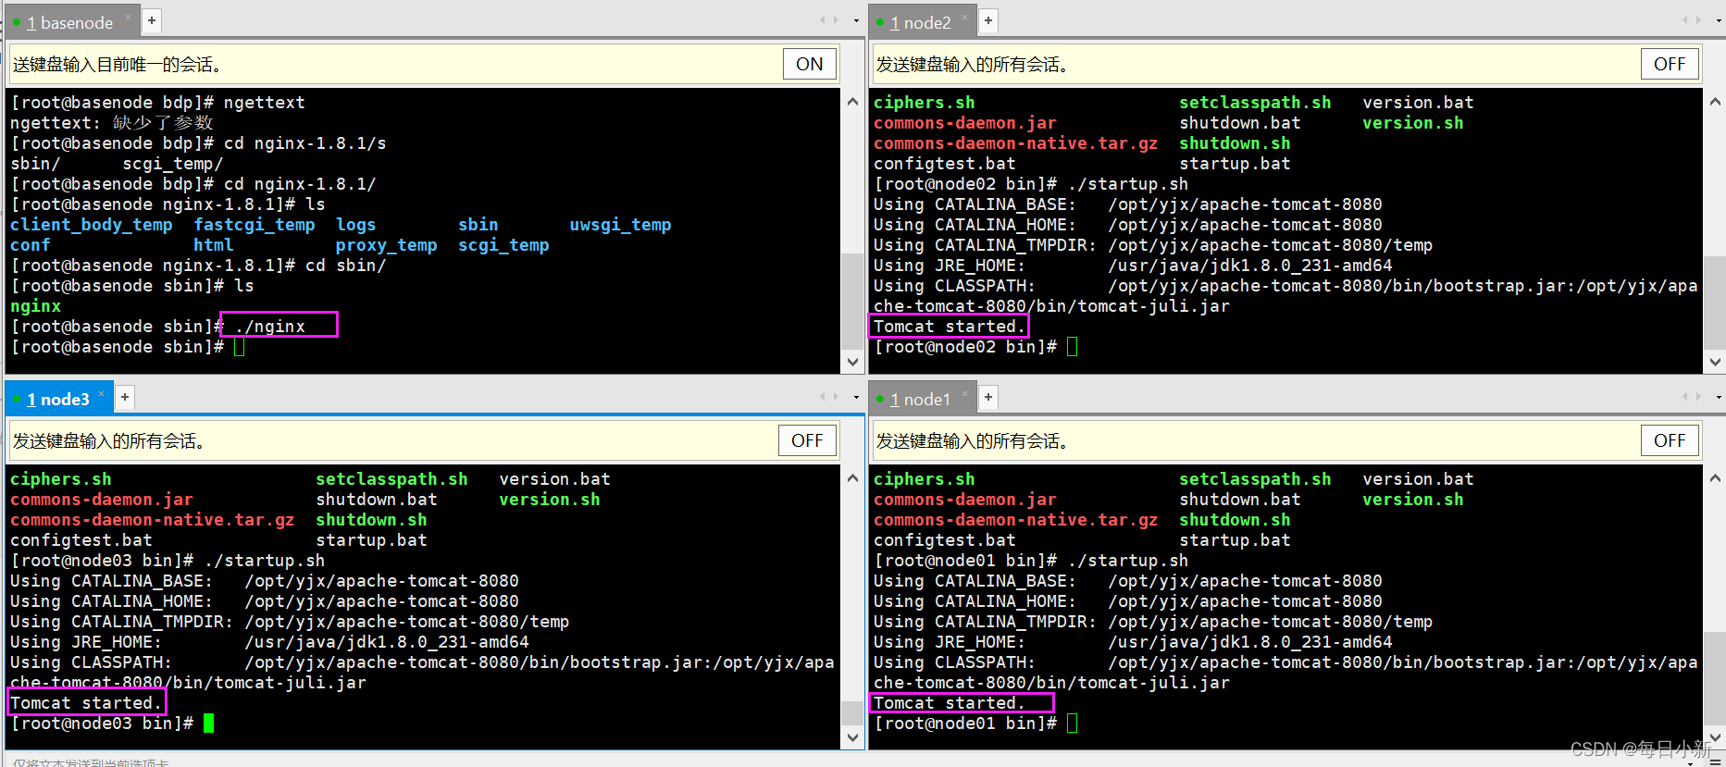Switch to the node1 session tab
1726x767 pixels.
[x=920, y=400]
